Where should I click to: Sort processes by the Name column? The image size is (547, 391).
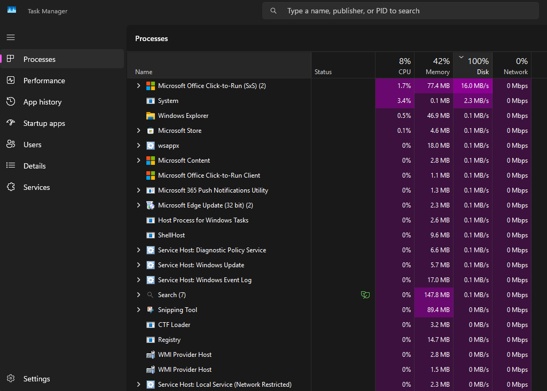click(x=219, y=66)
